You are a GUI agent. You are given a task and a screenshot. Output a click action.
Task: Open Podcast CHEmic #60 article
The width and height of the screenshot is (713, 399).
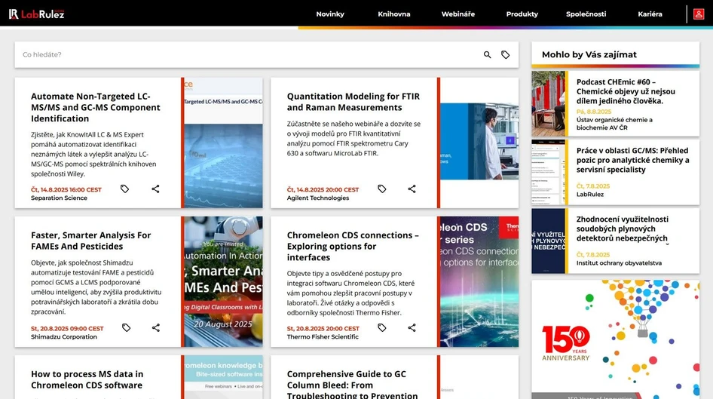[626, 91]
